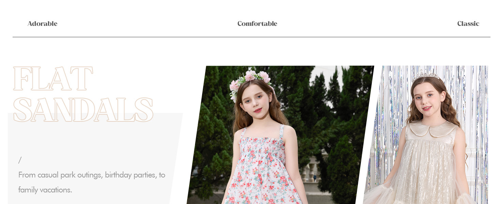Image resolution: width=499 pixels, height=204 pixels.
Task: Open the floral dress girl photo
Action: (x=280, y=135)
